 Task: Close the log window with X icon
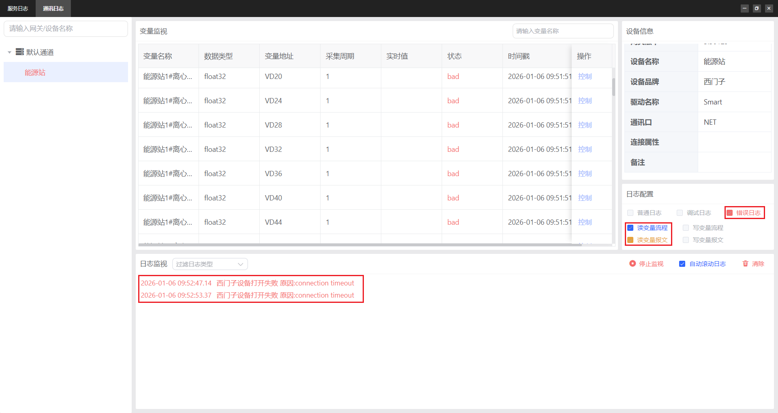click(769, 8)
